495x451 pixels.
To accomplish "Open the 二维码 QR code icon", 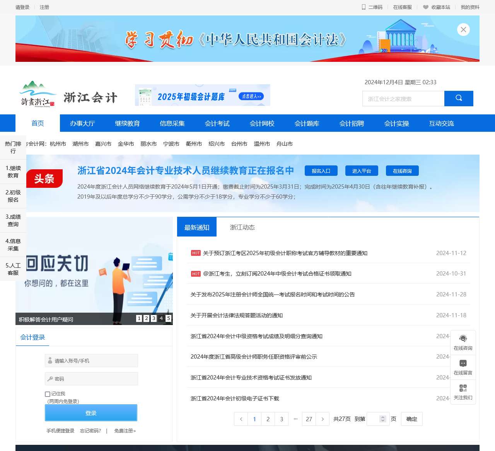I will 364,7.
